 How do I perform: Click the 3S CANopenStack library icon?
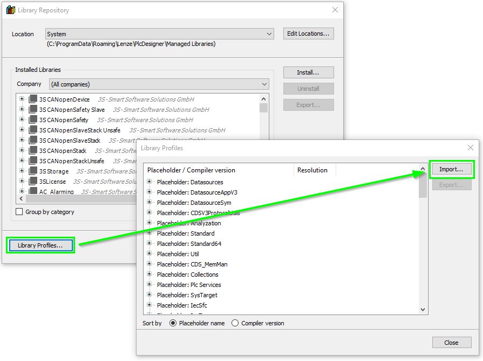(x=33, y=151)
